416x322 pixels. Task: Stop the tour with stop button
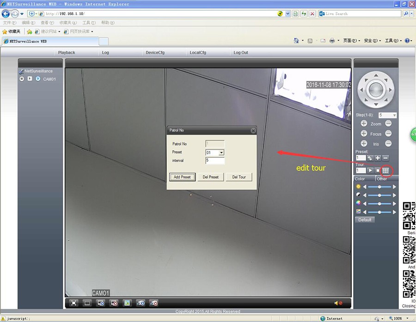click(378, 171)
